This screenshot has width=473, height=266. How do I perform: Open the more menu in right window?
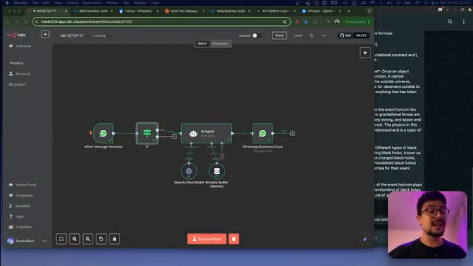(x=464, y=22)
